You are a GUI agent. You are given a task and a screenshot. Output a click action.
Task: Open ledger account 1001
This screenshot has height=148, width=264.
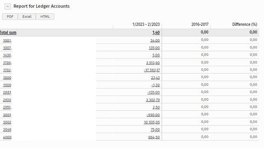click(x=7, y=40)
